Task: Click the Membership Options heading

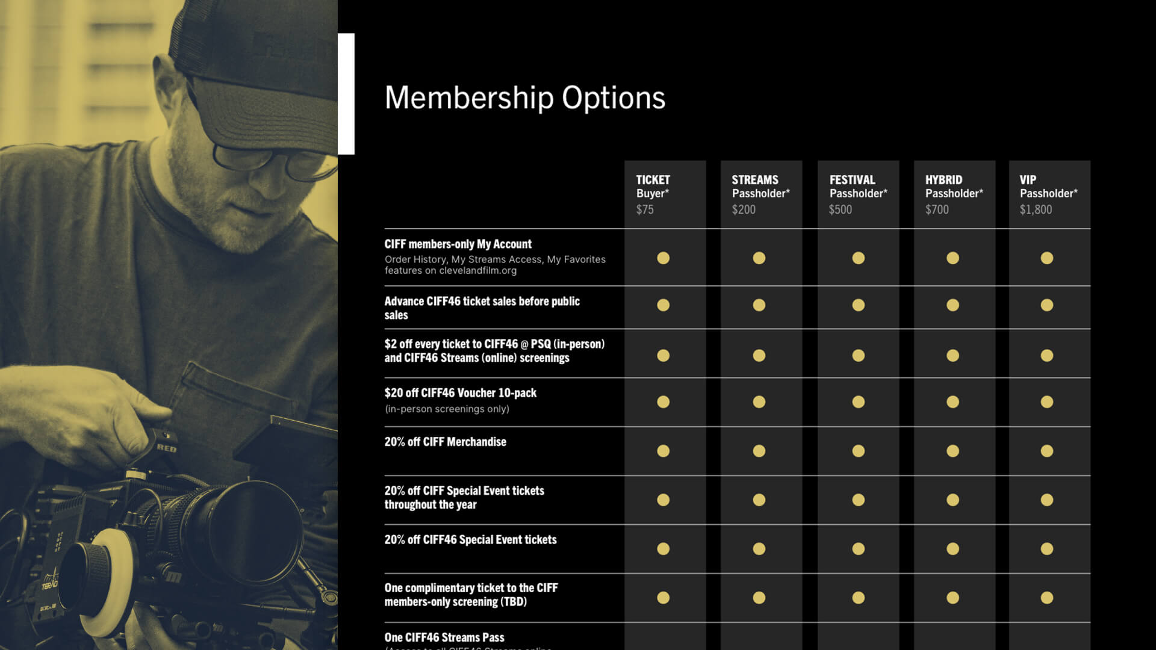Action: (x=525, y=98)
